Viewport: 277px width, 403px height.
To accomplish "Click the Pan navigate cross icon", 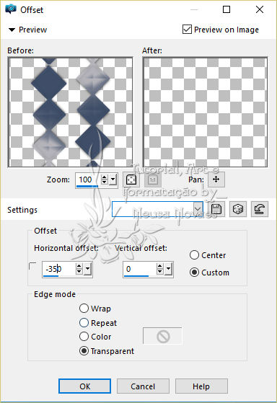I will pos(216,180).
